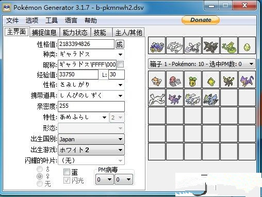
Task: Switch to the 主界面 tab
Action: coord(17,32)
